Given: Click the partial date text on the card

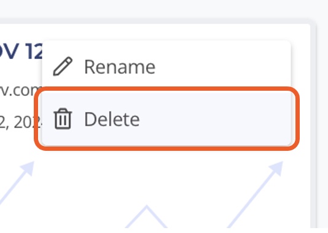Looking at the screenshot, I should 21,123.
